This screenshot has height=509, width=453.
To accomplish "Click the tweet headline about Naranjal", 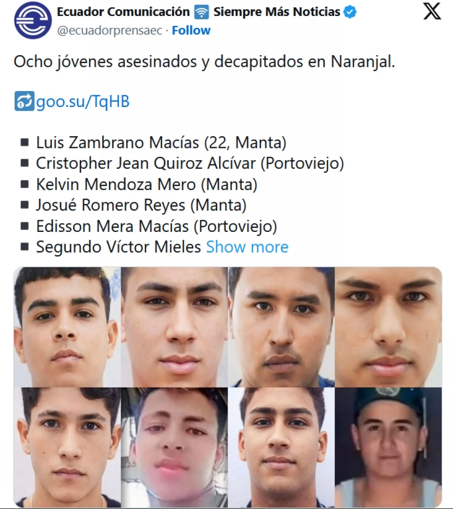I will click(x=204, y=62).
